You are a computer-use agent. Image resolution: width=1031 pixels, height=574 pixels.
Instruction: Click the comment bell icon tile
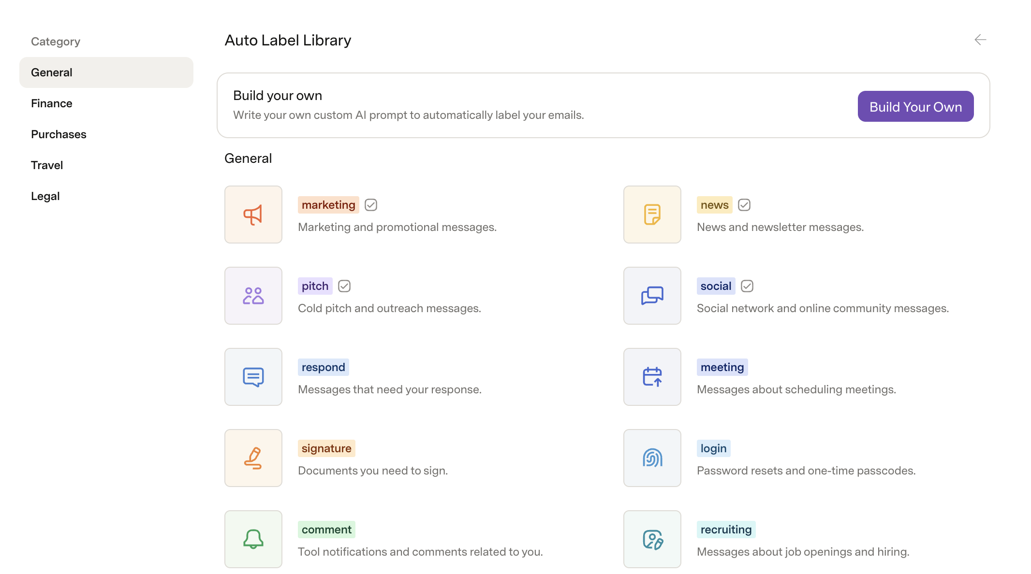pyautogui.click(x=253, y=539)
